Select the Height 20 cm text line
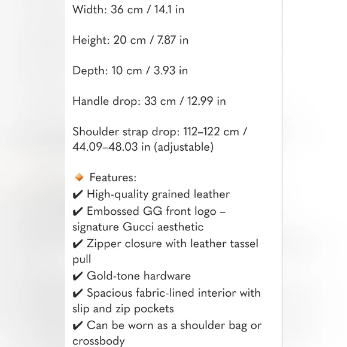This screenshot has height=347, width=347. pyautogui.click(x=130, y=40)
